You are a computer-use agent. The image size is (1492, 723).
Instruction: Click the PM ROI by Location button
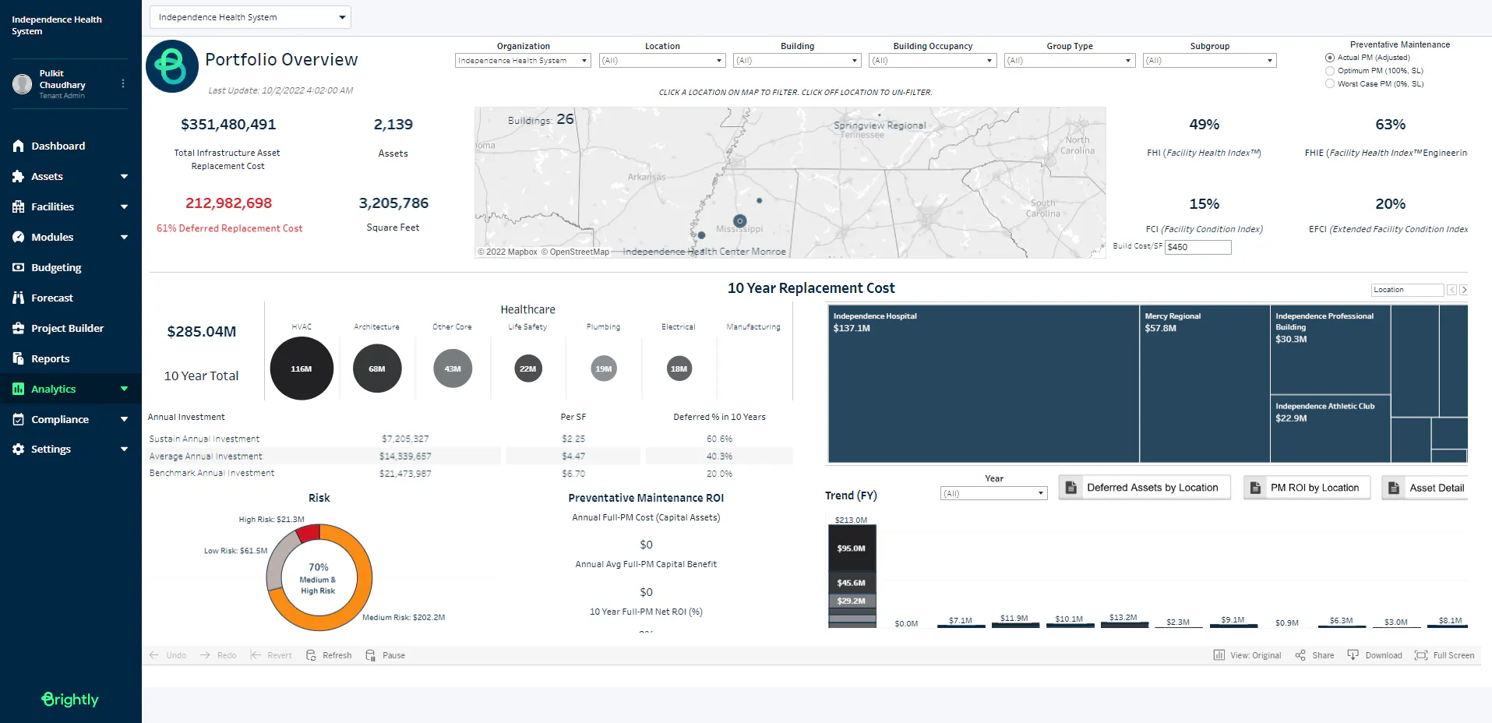pos(1307,488)
